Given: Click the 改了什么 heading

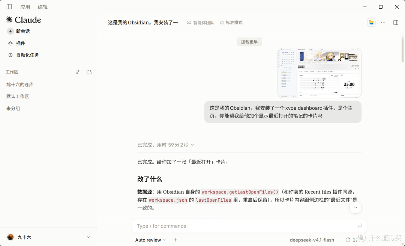Looking at the screenshot, I should coord(150,179).
